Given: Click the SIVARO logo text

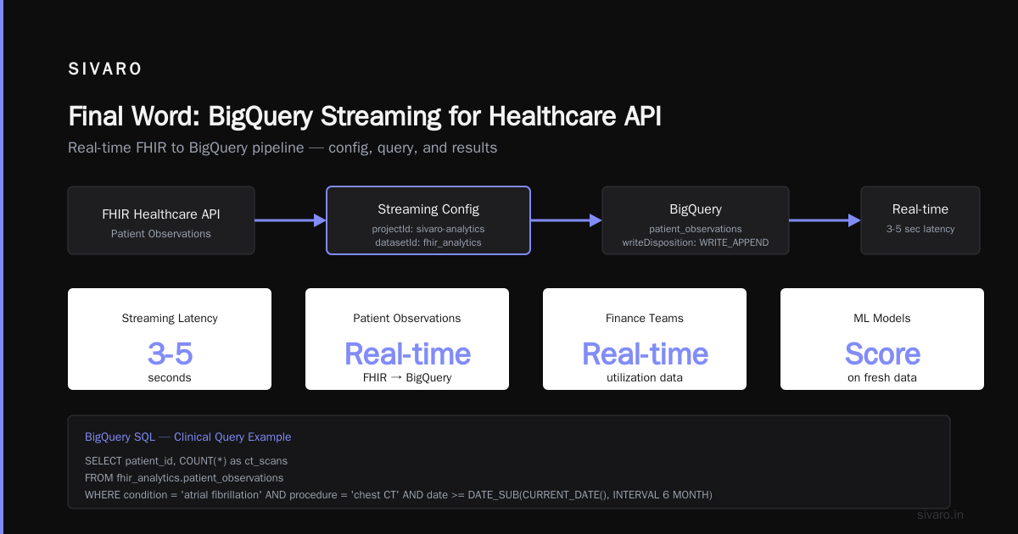Looking at the screenshot, I should tap(105, 70).
